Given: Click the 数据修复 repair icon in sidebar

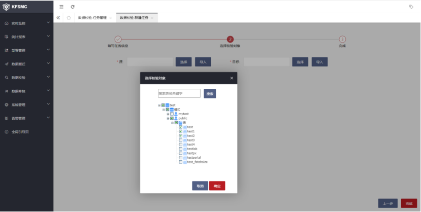Looking at the screenshot, I should (x=7, y=91).
